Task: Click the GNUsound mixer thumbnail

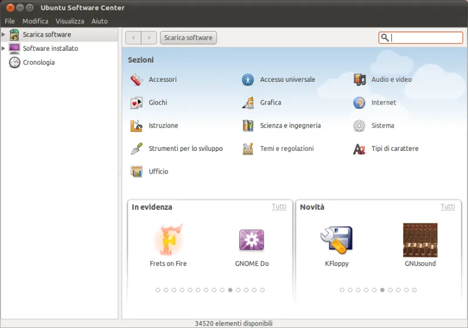Action: (420, 240)
